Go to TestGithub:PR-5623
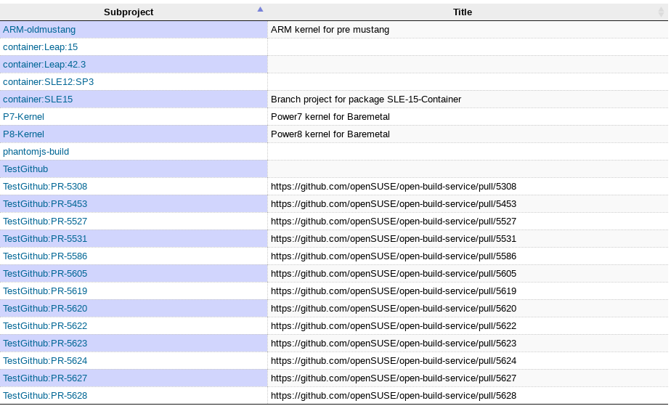The image size is (671, 406). 45,344
